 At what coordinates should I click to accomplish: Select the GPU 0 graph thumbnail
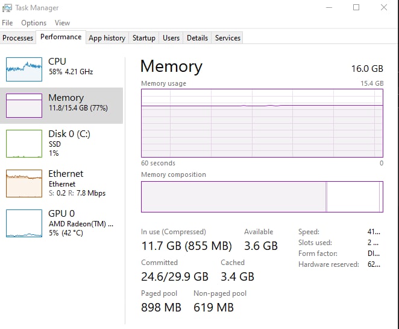[x=24, y=223]
